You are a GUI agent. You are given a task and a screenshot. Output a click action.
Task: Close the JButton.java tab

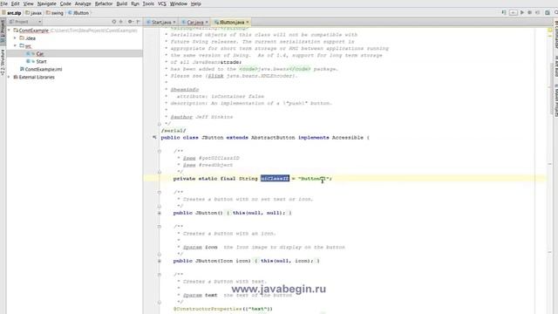click(248, 22)
